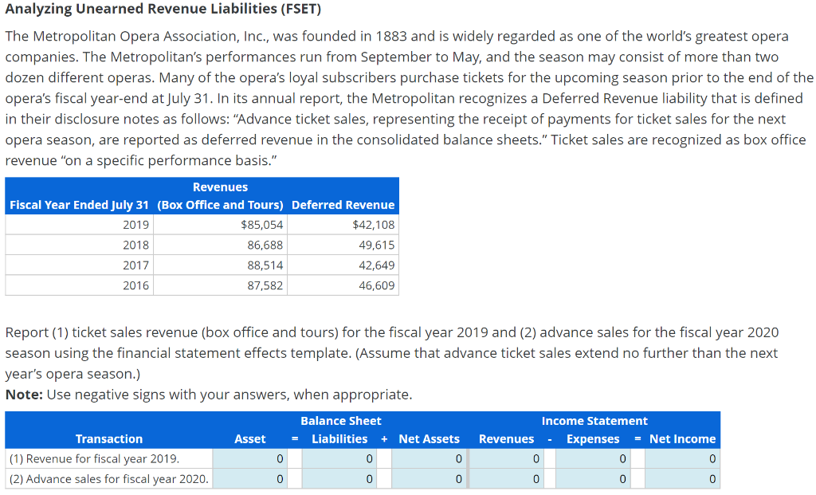The image size is (816, 495).
Task: Click the Net Assets field for Revenue fiscal 2019
Action: tap(429, 458)
